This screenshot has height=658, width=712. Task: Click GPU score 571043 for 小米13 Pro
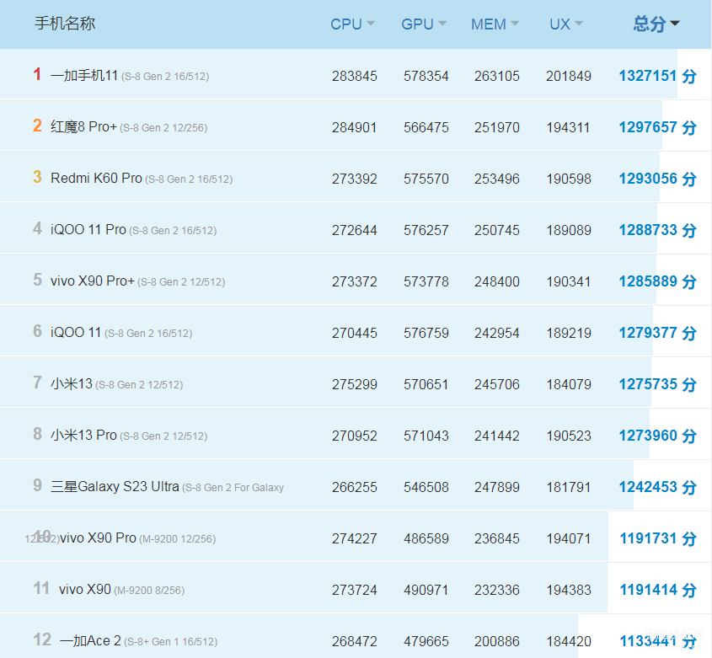pos(426,436)
